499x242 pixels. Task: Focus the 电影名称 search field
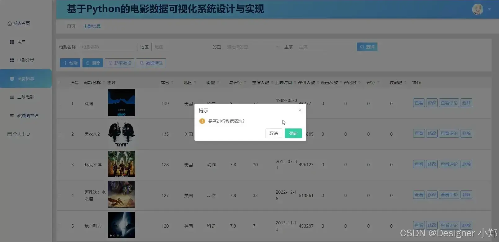coord(108,47)
